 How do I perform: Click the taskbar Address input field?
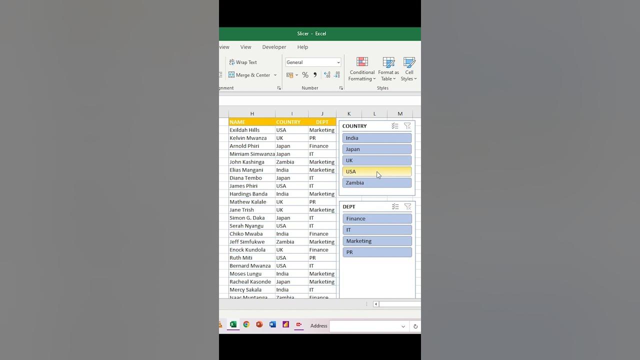(x=367, y=326)
